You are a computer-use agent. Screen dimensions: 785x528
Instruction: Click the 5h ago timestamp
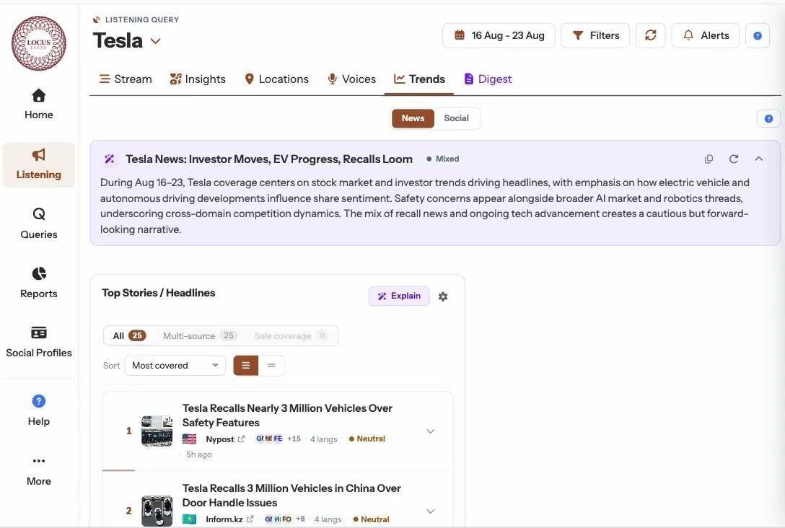[198, 454]
